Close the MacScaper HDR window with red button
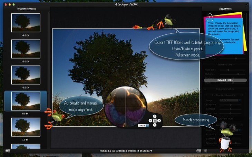Screen dimensions: 252x157 click(6, 5)
